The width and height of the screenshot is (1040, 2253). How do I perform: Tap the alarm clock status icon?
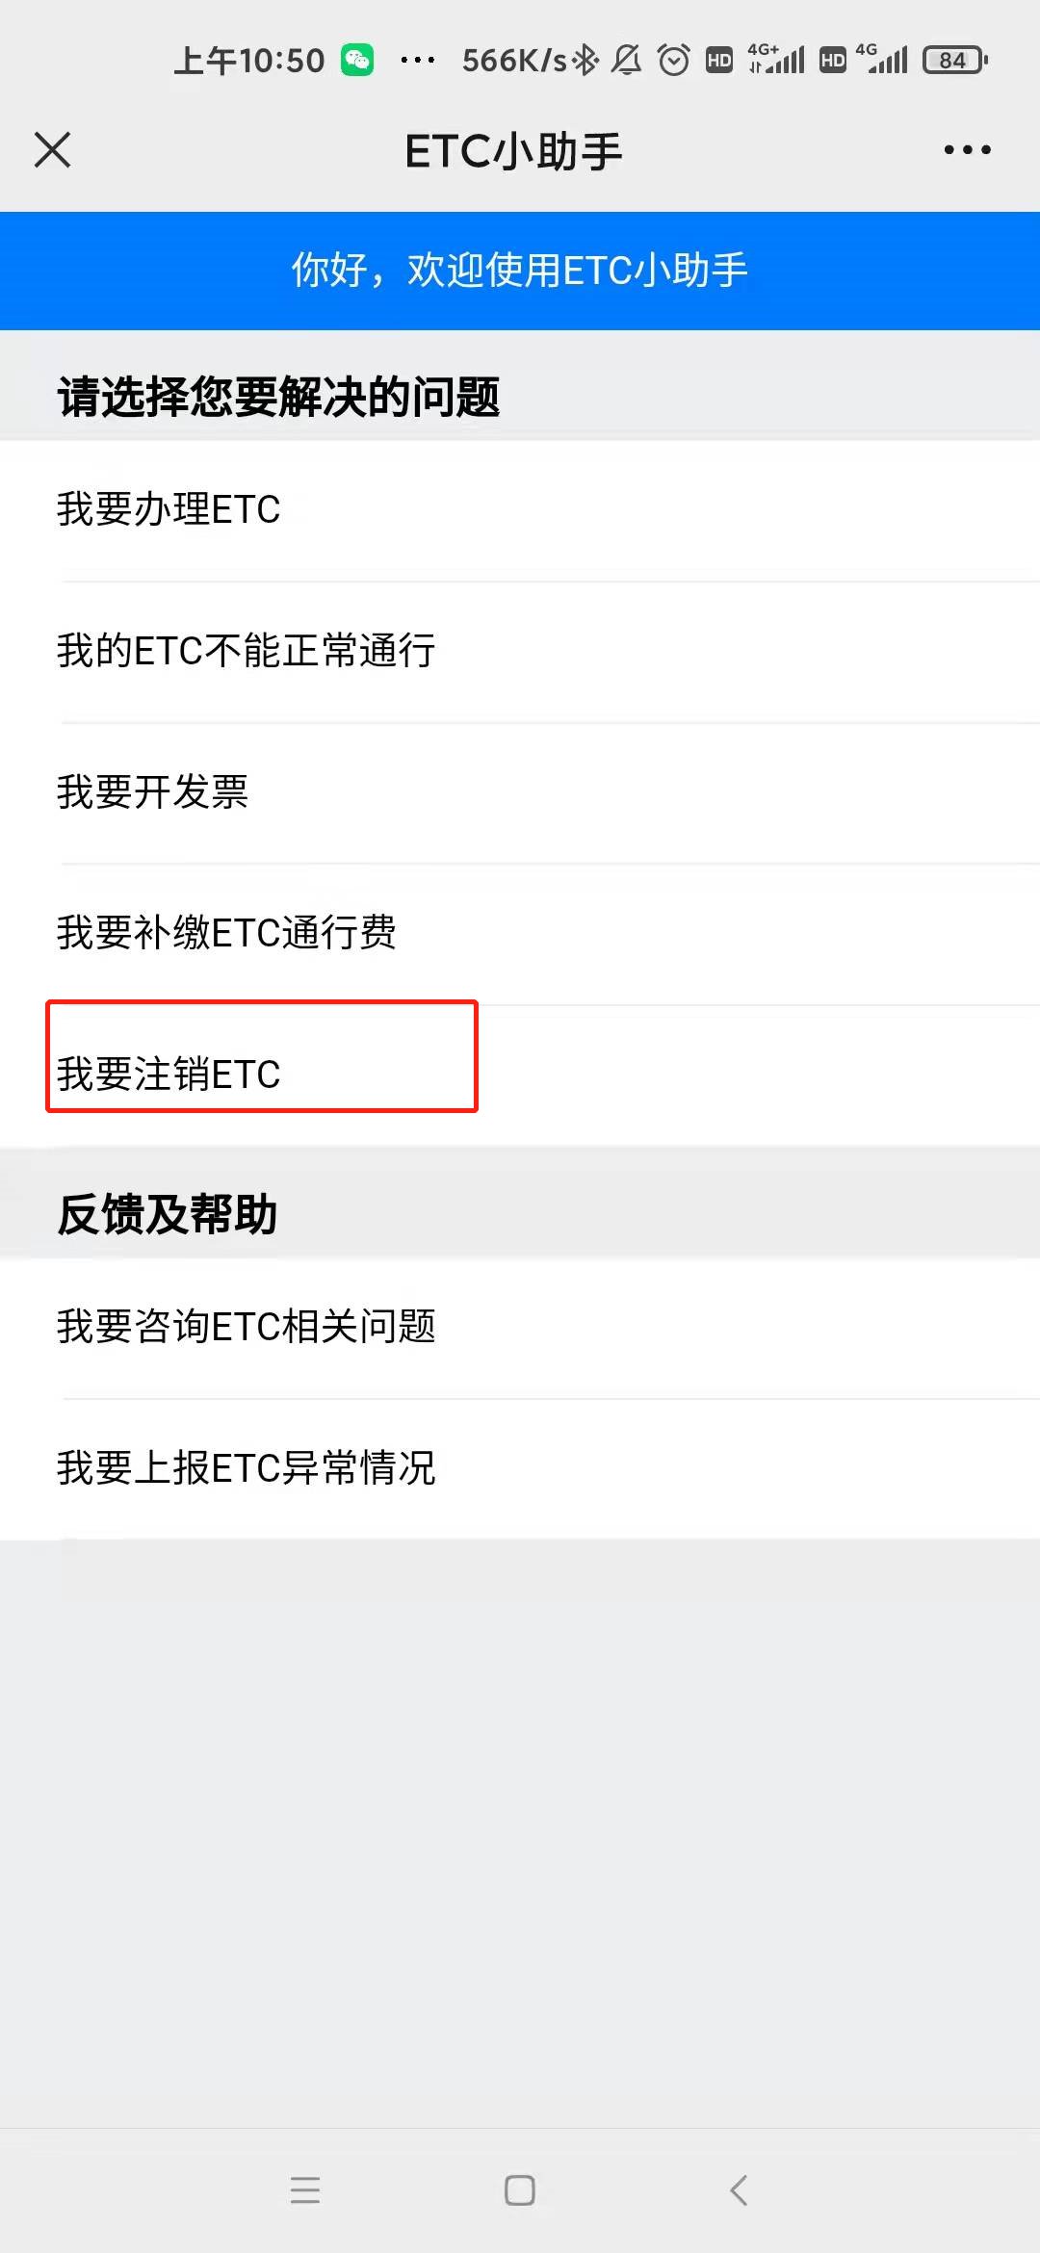674,61
